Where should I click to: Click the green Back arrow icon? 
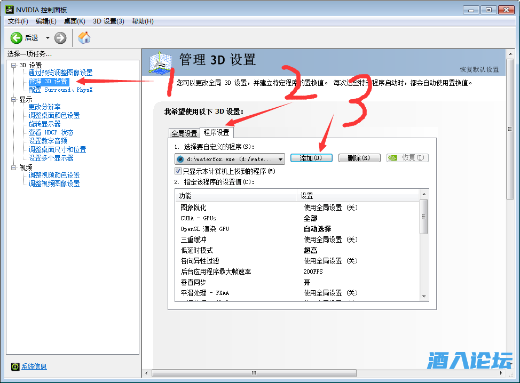pos(16,38)
